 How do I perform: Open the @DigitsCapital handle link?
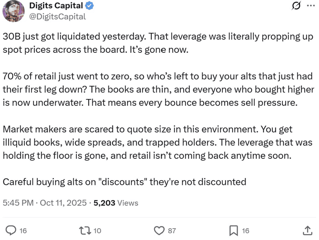(x=57, y=17)
